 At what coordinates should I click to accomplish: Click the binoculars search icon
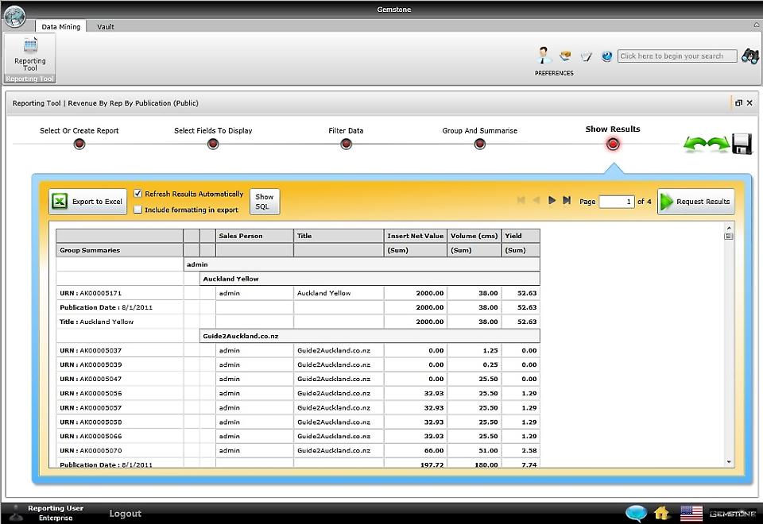(749, 56)
